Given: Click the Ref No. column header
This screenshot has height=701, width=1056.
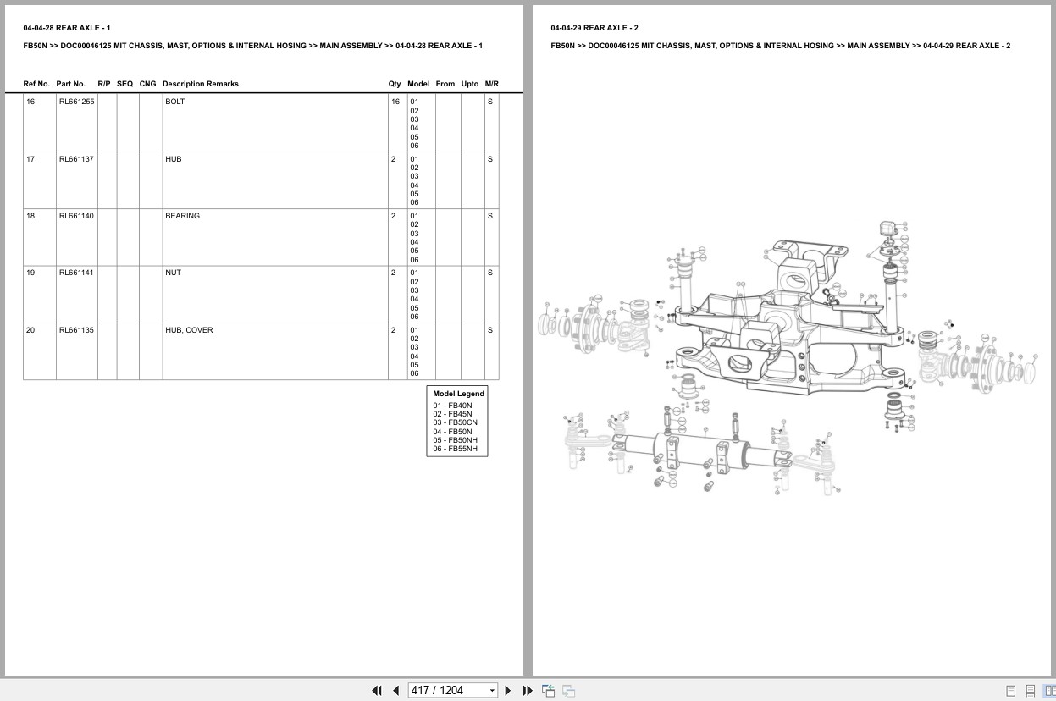Looking at the screenshot, I should (x=36, y=84).
